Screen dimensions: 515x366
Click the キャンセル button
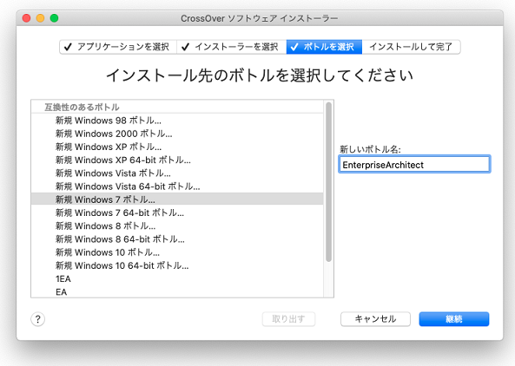coord(375,319)
